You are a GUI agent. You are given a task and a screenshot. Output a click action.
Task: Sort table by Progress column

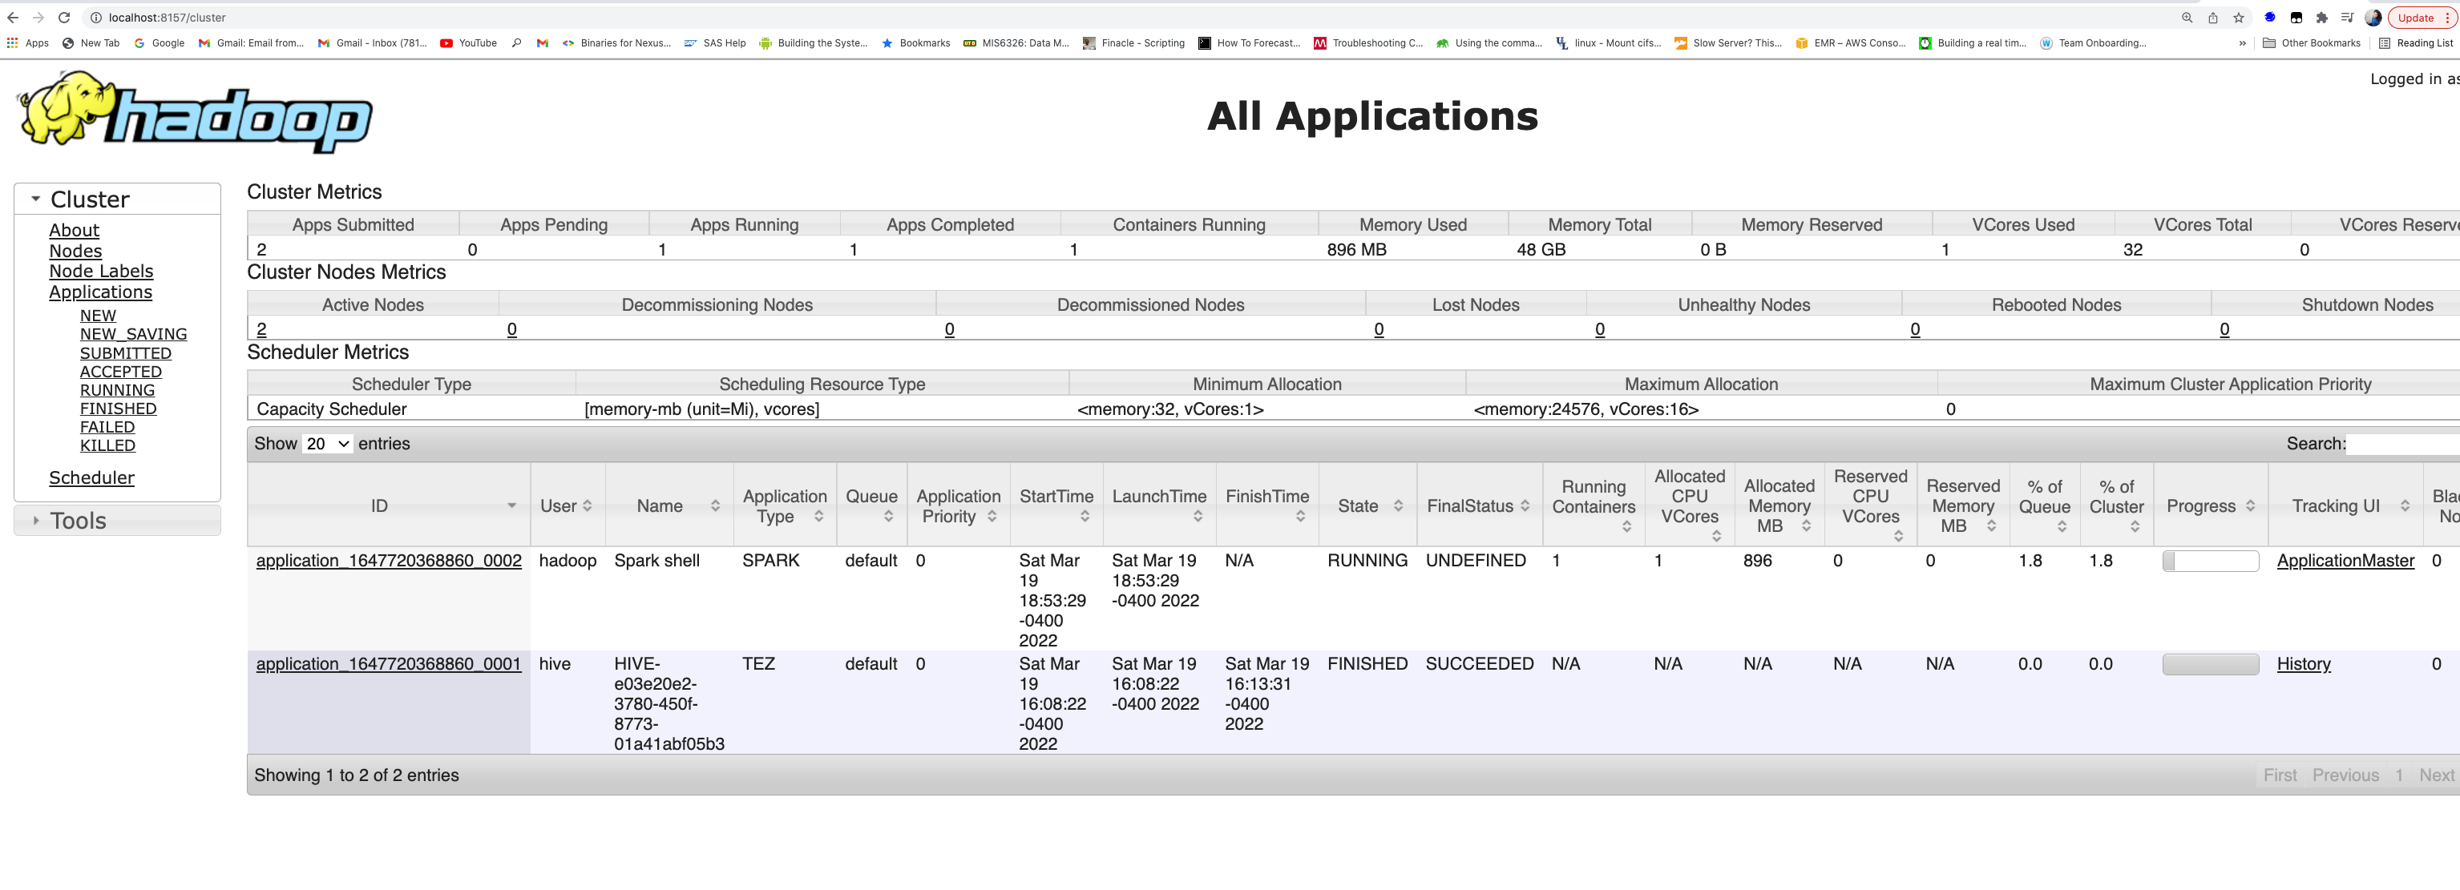[x=2211, y=505]
